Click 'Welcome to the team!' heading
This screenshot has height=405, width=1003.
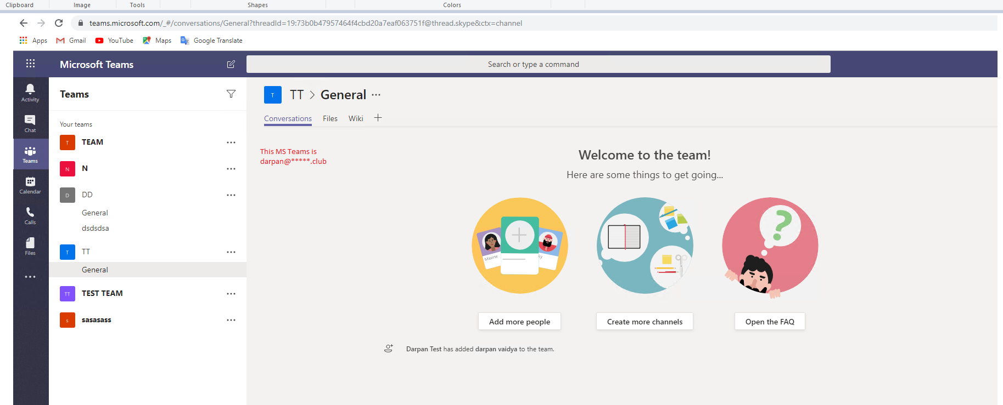(x=645, y=155)
